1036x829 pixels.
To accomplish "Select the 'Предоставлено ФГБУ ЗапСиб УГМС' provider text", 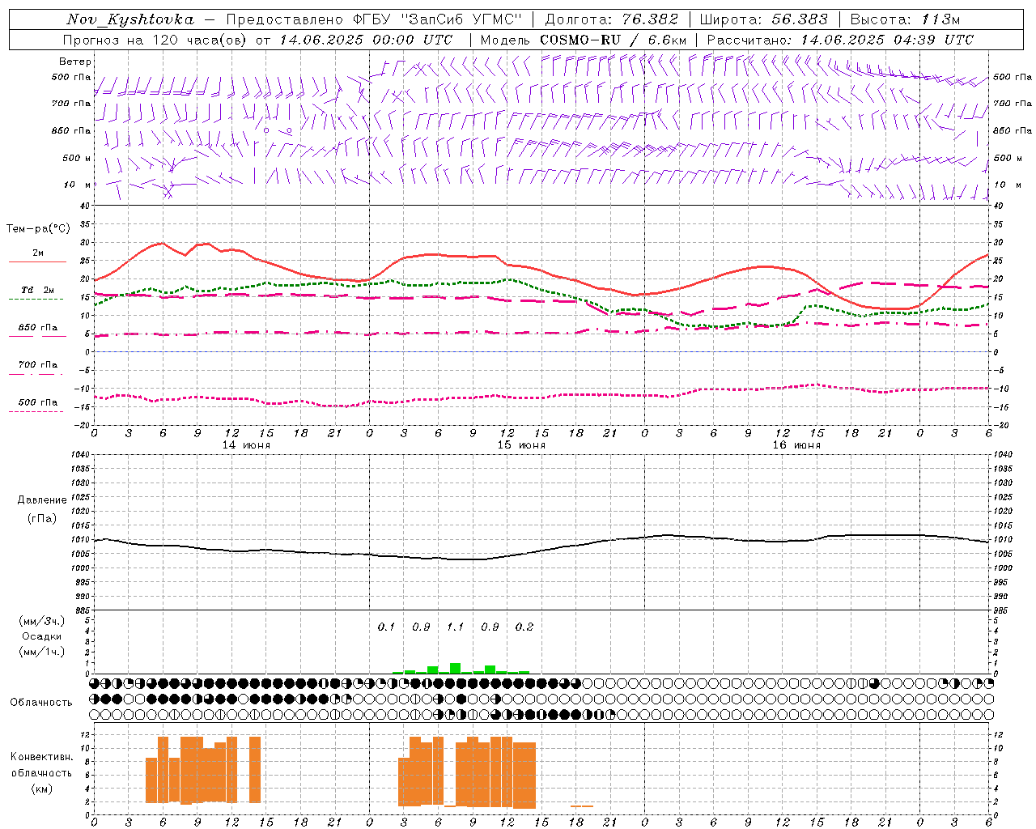I will (374, 19).
